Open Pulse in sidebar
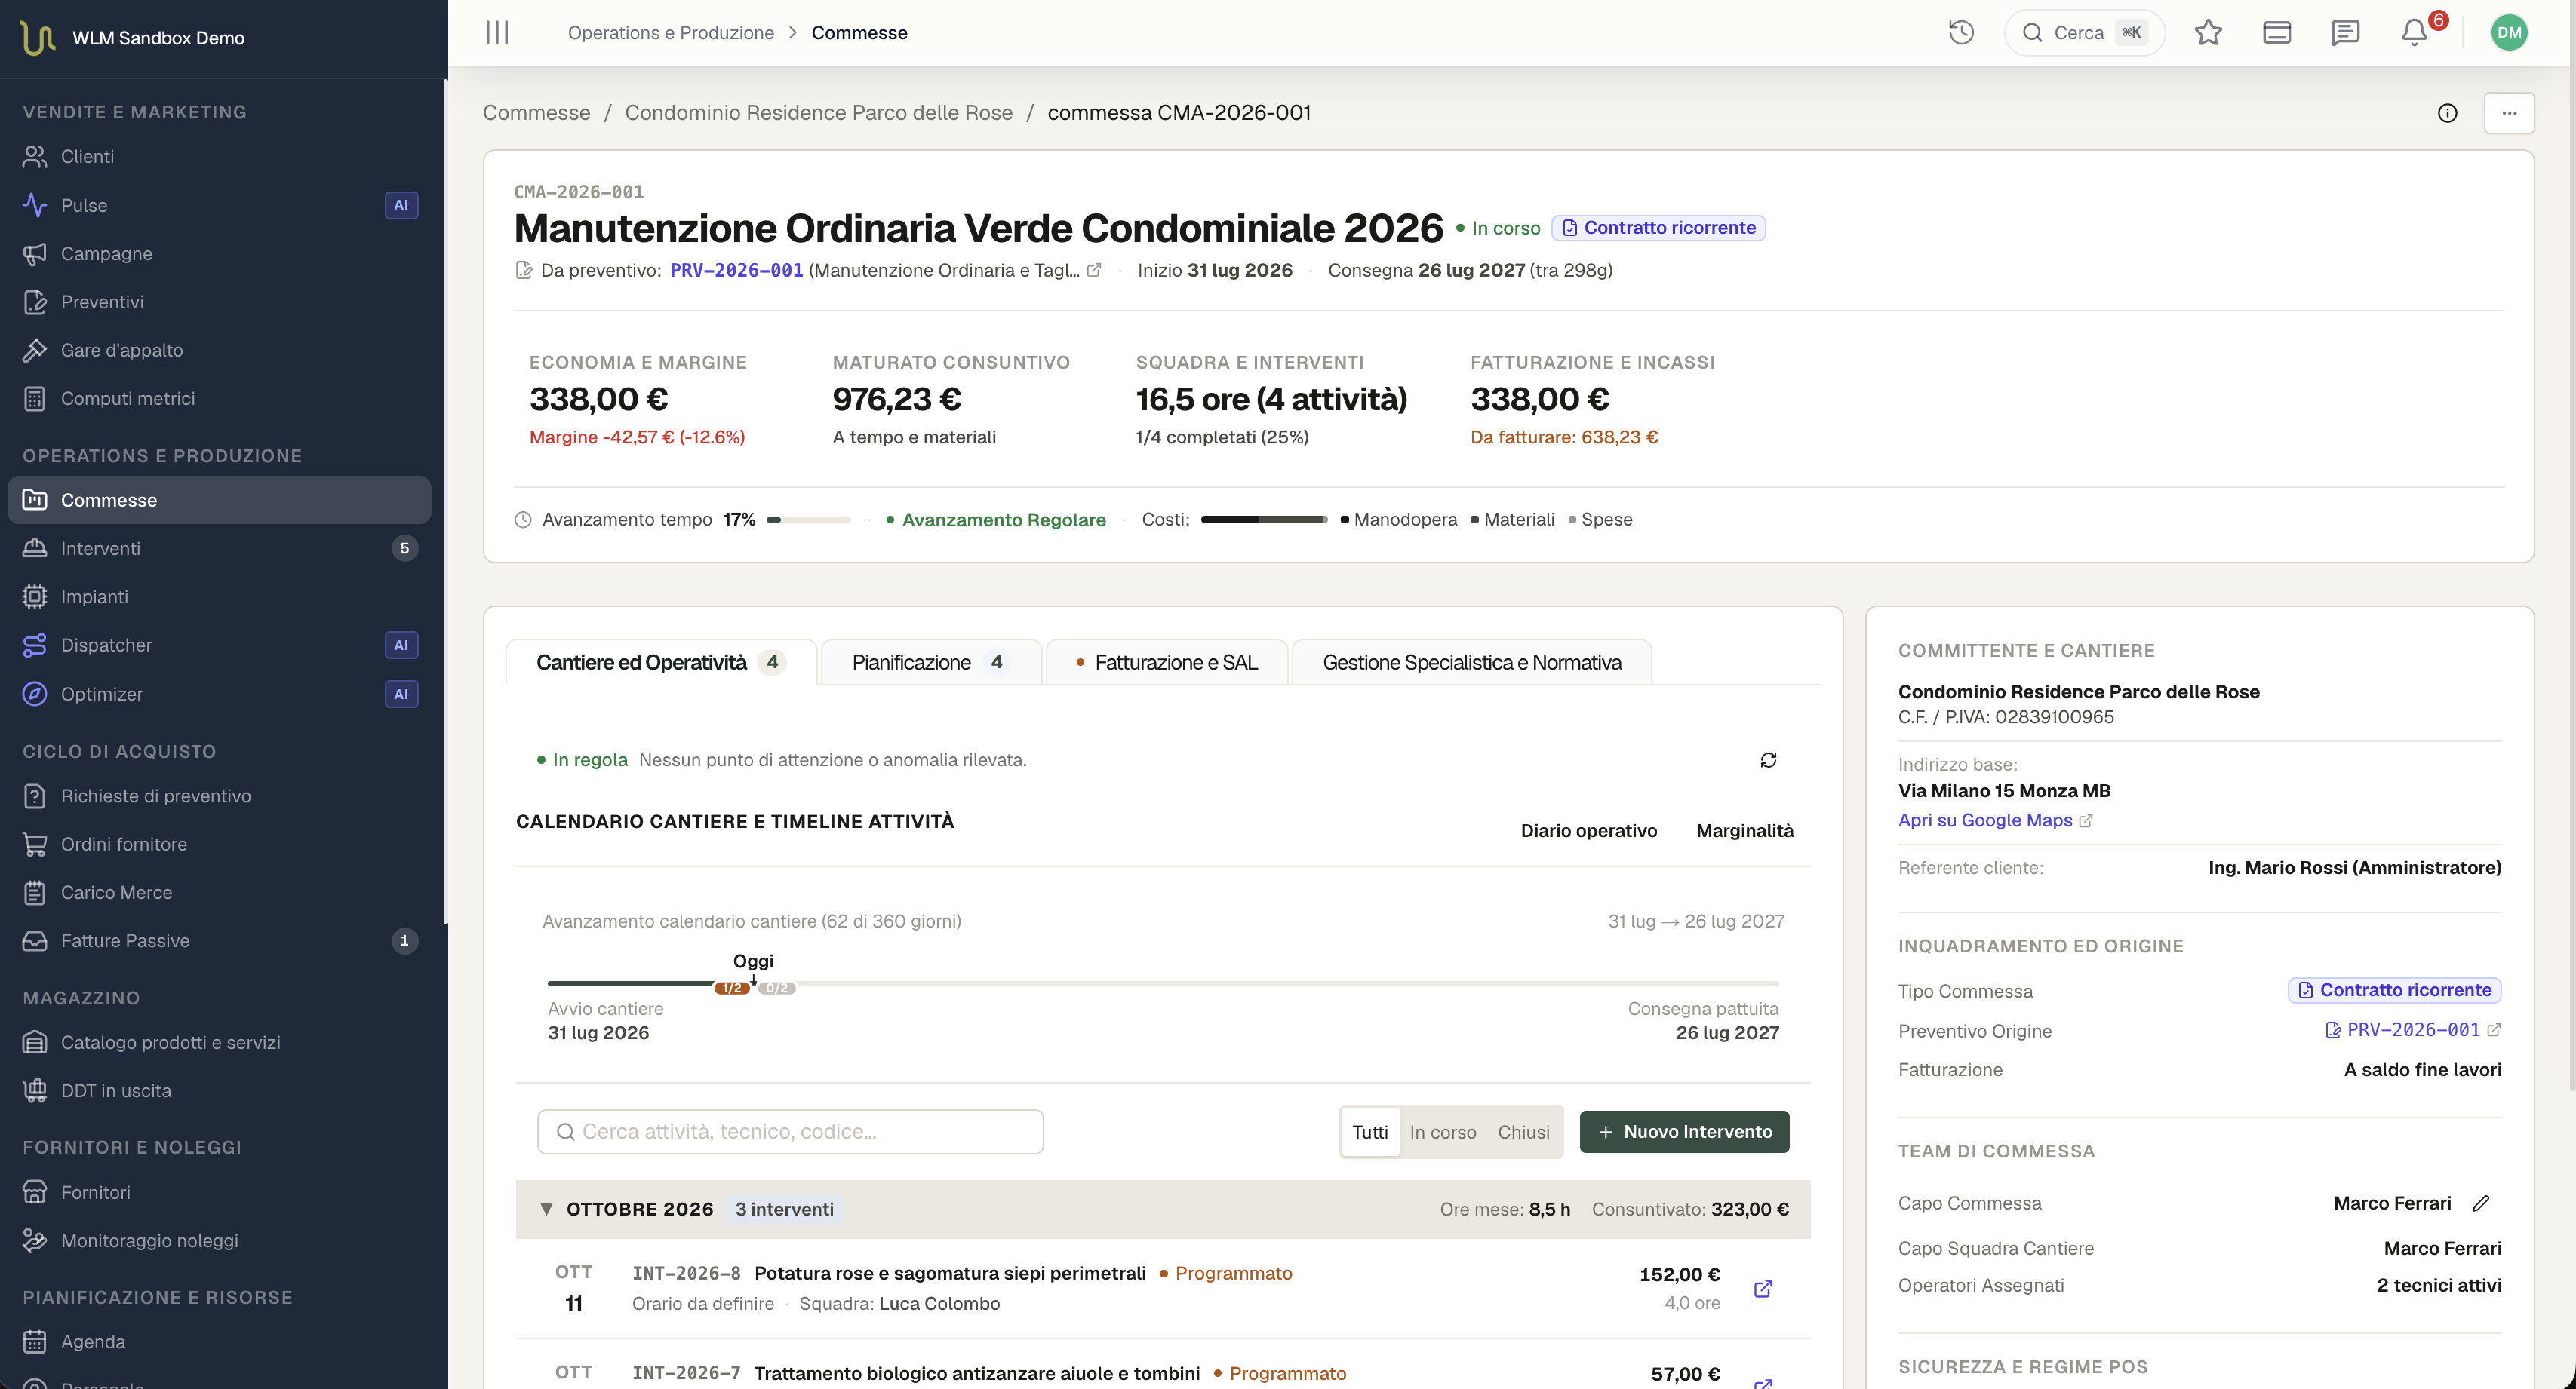This screenshot has height=1389, width=2576. [x=219, y=205]
